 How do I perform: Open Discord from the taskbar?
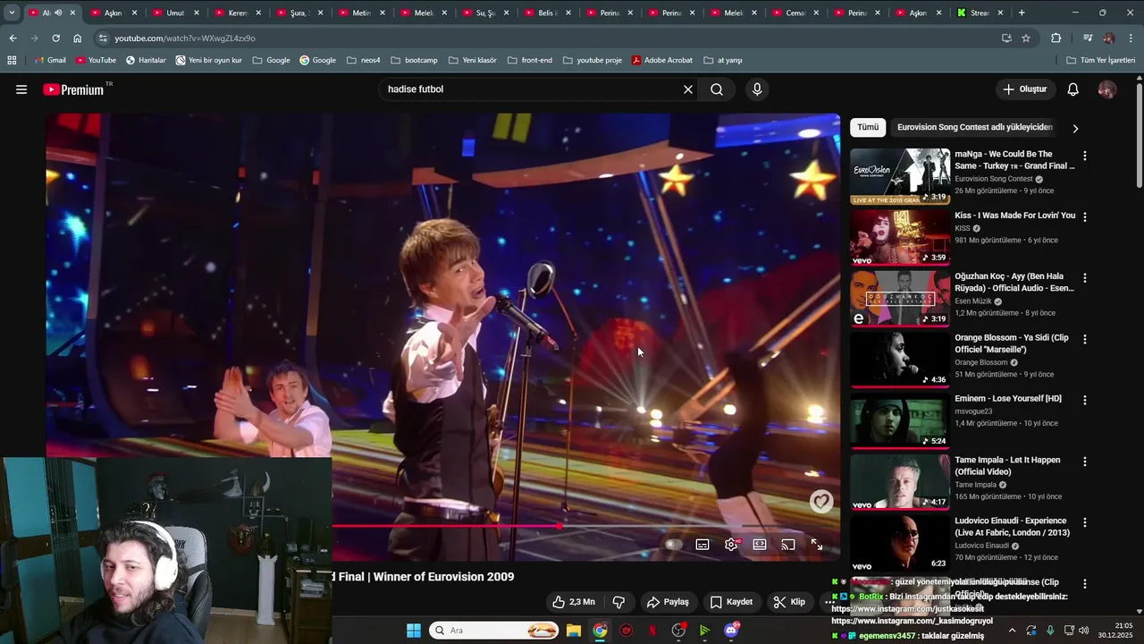point(731,631)
